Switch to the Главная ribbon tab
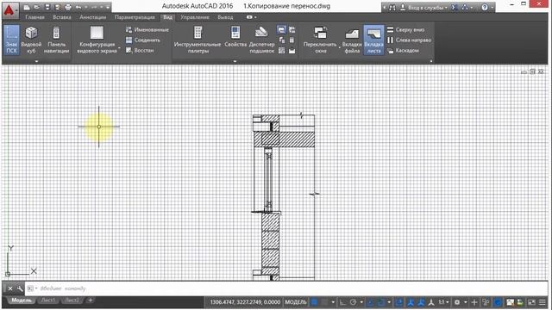Image resolution: width=552 pixels, height=310 pixels. click(34, 17)
